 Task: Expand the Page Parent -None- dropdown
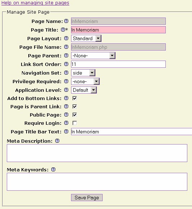pos(93,56)
